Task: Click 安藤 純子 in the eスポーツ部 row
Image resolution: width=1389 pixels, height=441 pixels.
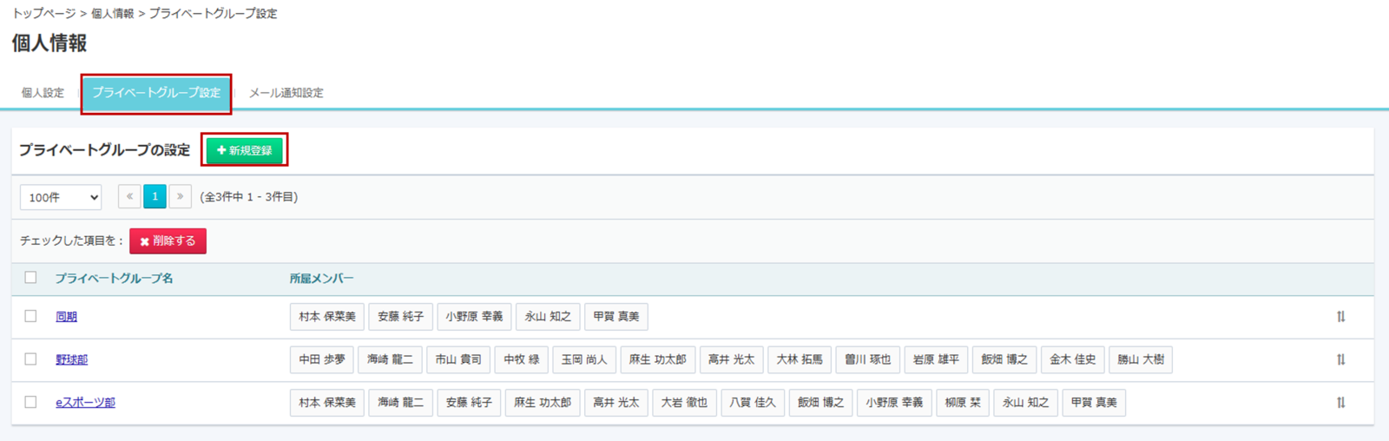Action: tap(470, 403)
